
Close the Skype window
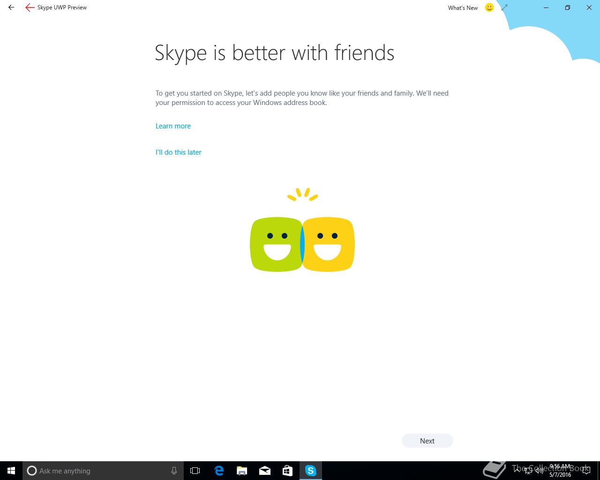[x=589, y=7]
